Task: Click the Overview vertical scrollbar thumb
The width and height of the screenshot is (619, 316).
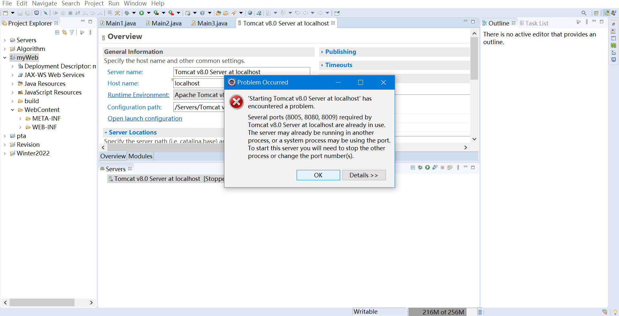Action: pyautogui.click(x=474, y=58)
